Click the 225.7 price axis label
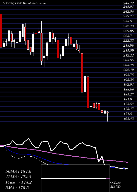Image resolution: width=137 pixels, height=192 pixels. tap(127, 36)
